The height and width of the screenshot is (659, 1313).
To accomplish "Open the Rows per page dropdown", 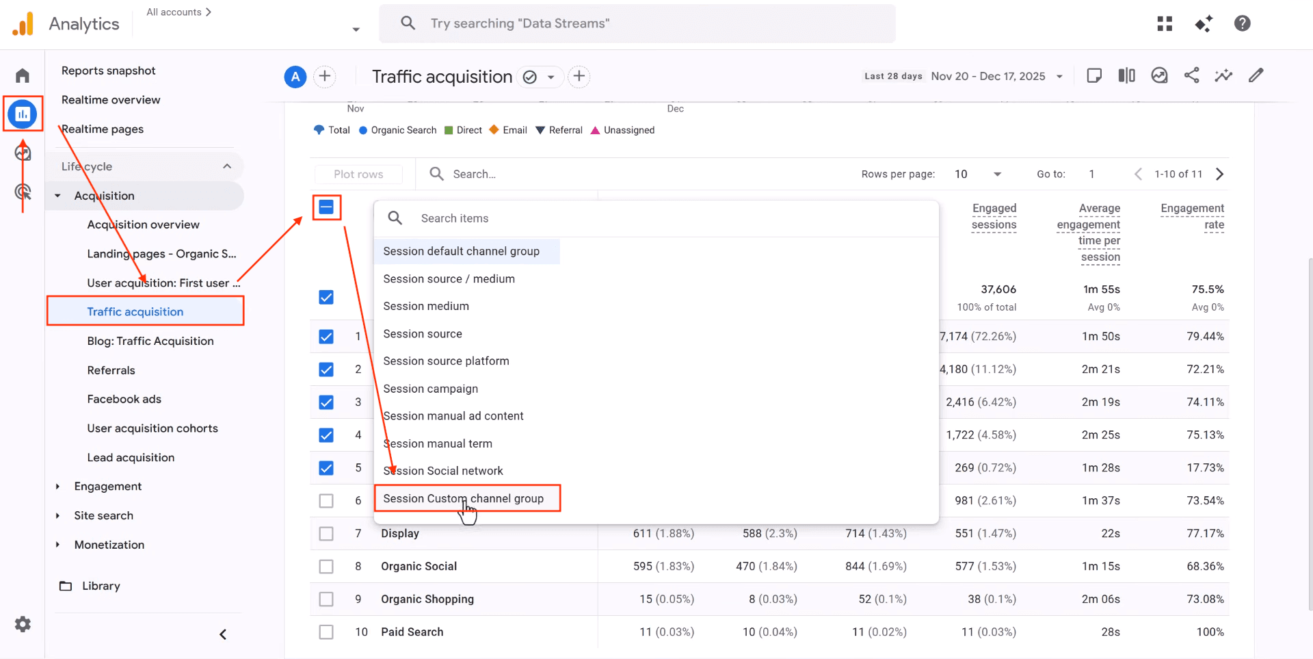I will coord(978,174).
